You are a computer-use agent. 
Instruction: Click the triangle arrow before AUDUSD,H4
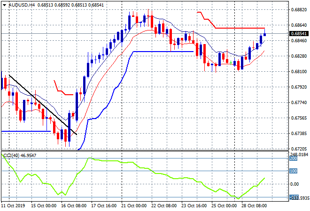coord(4,5)
